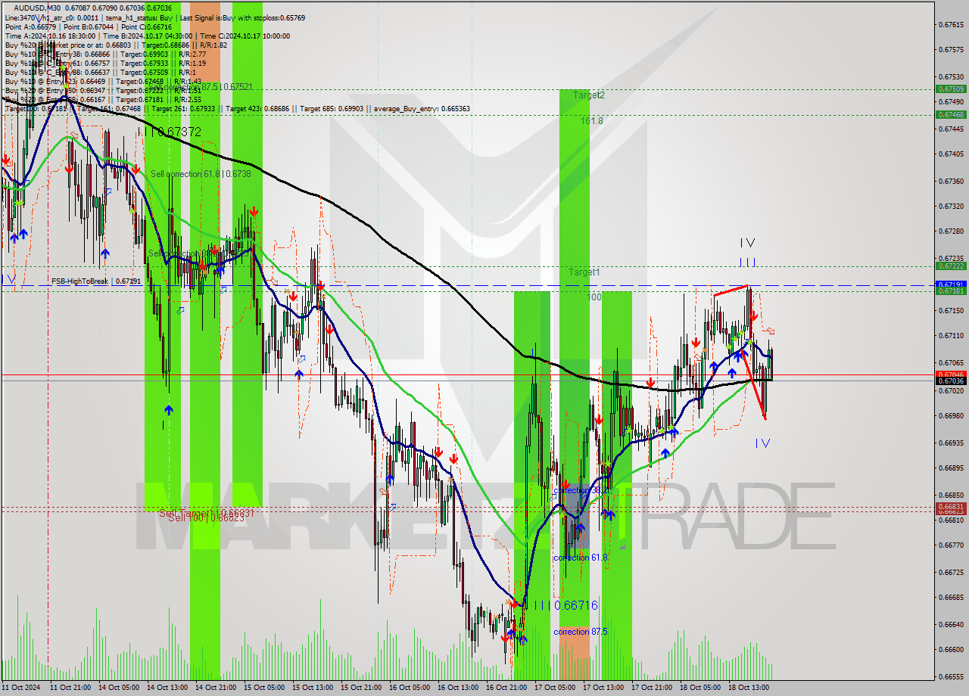This screenshot has width=969, height=696.
Task: Click the red trend line at recent high
Action: coord(731,290)
